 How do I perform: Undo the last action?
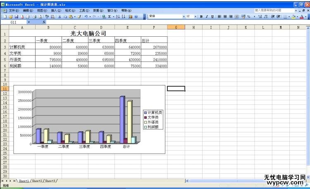[86, 17]
